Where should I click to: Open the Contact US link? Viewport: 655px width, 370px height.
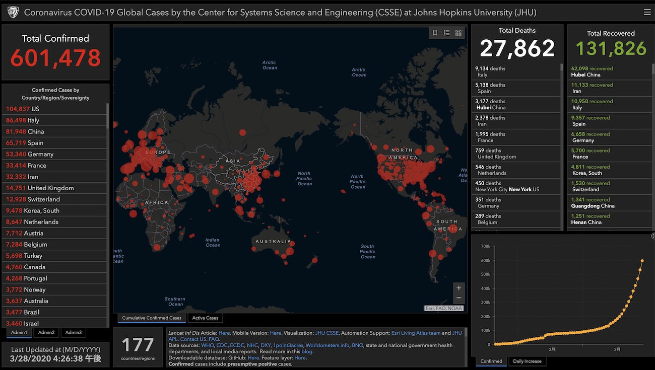pos(193,339)
